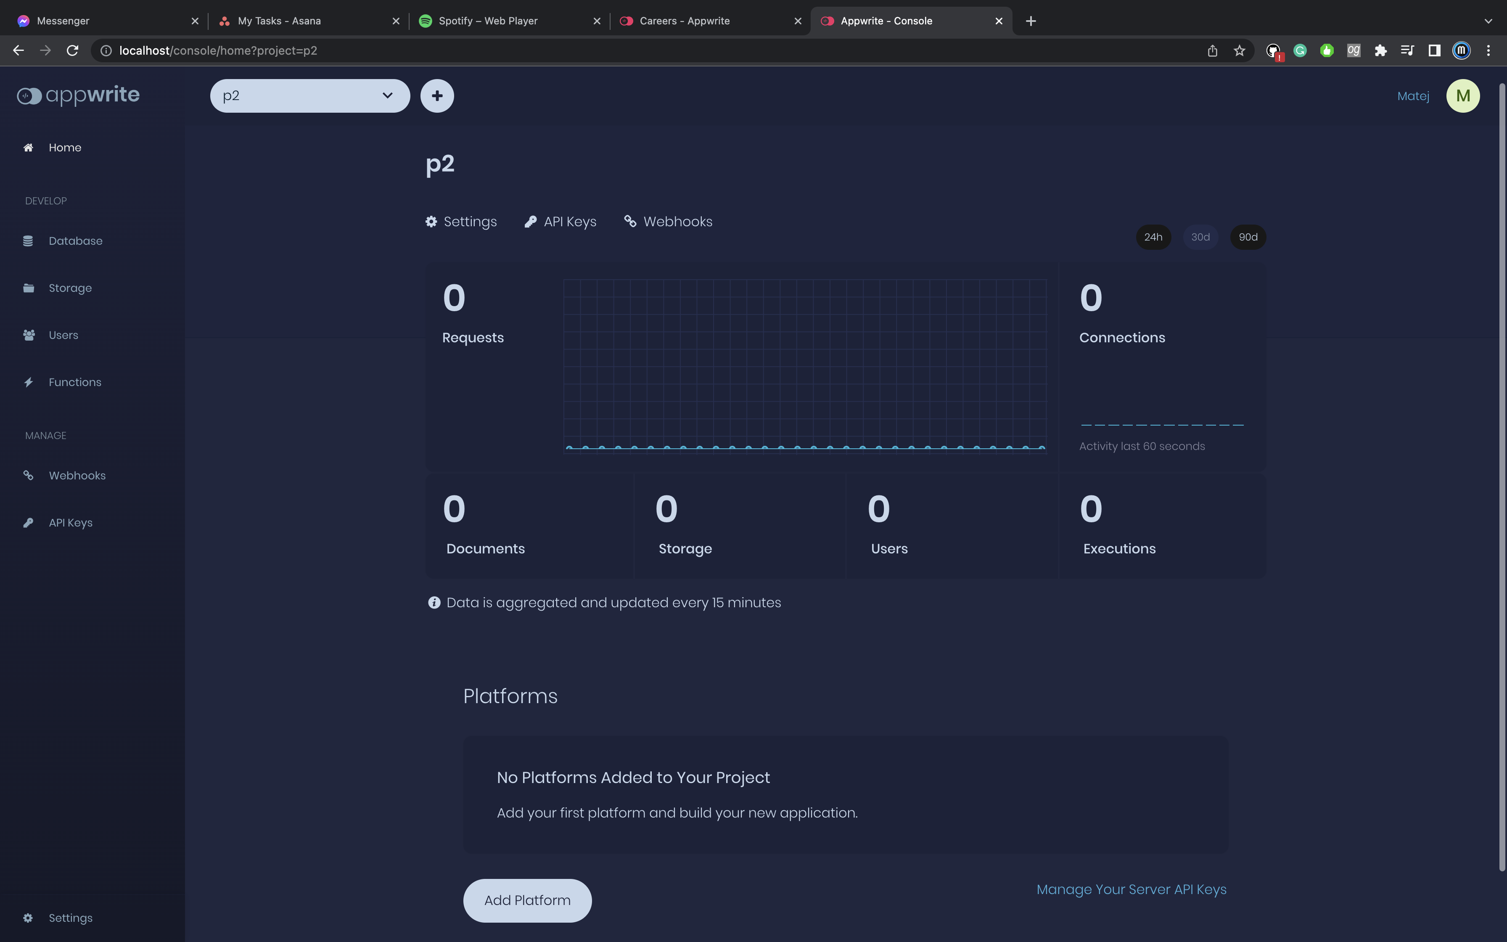Screen dimensions: 1507x942
Task: Open API Keys link under p2 heading
Action: 560,222
